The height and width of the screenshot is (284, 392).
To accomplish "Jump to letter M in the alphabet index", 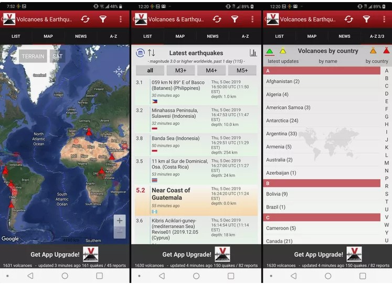I will [387, 163].
